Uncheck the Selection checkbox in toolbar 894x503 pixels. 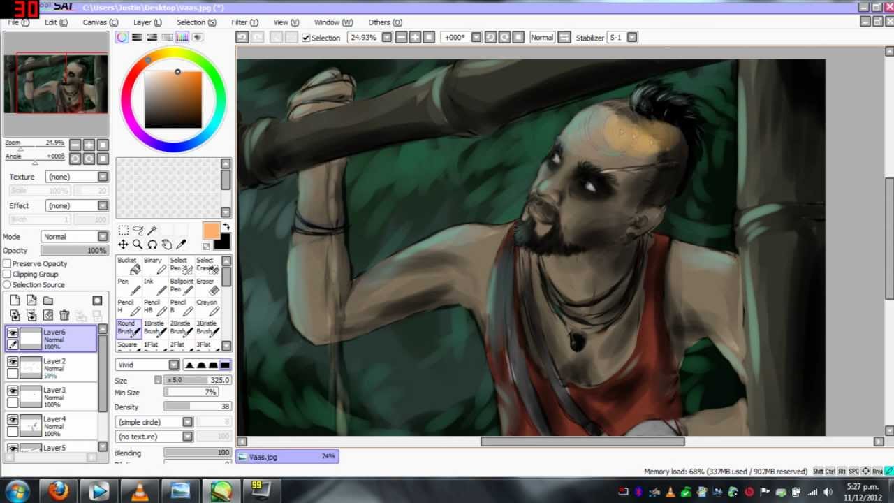(306, 38)
